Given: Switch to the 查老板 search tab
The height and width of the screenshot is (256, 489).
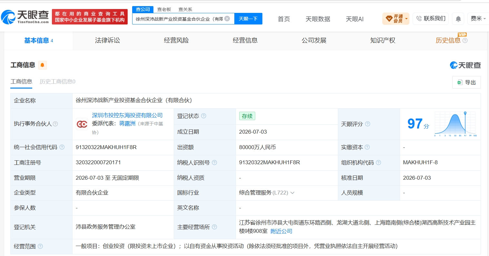Looking at the screenshot, I should tap(164, 9).
